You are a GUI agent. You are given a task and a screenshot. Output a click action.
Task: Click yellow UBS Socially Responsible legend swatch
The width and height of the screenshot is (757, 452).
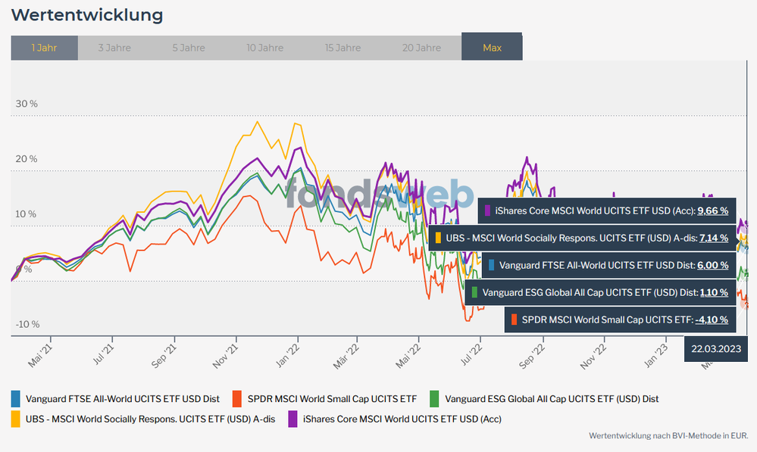pos(16,418)
